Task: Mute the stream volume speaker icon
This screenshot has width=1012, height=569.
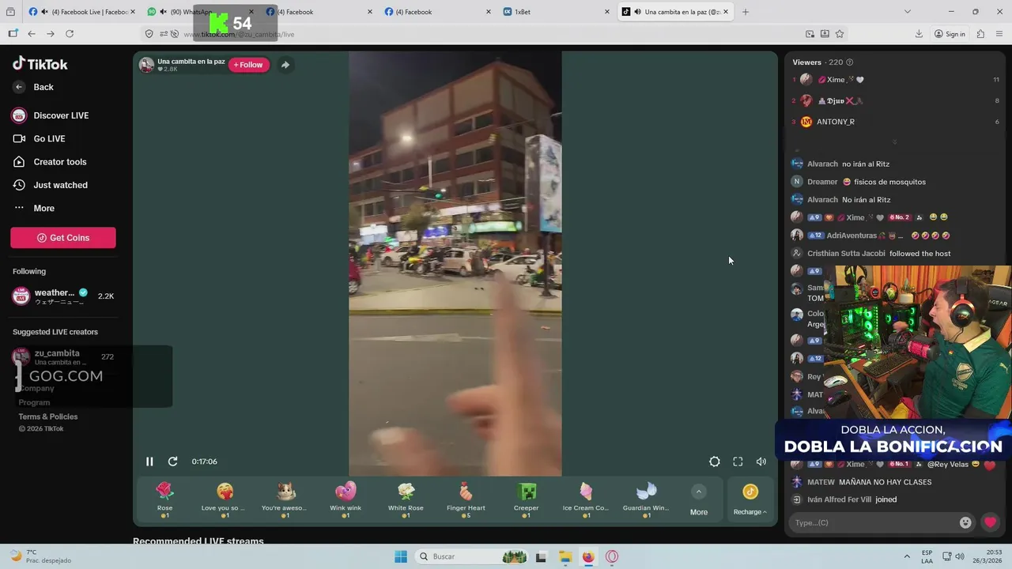Action: pyautogui.click(x=761, y=462)
